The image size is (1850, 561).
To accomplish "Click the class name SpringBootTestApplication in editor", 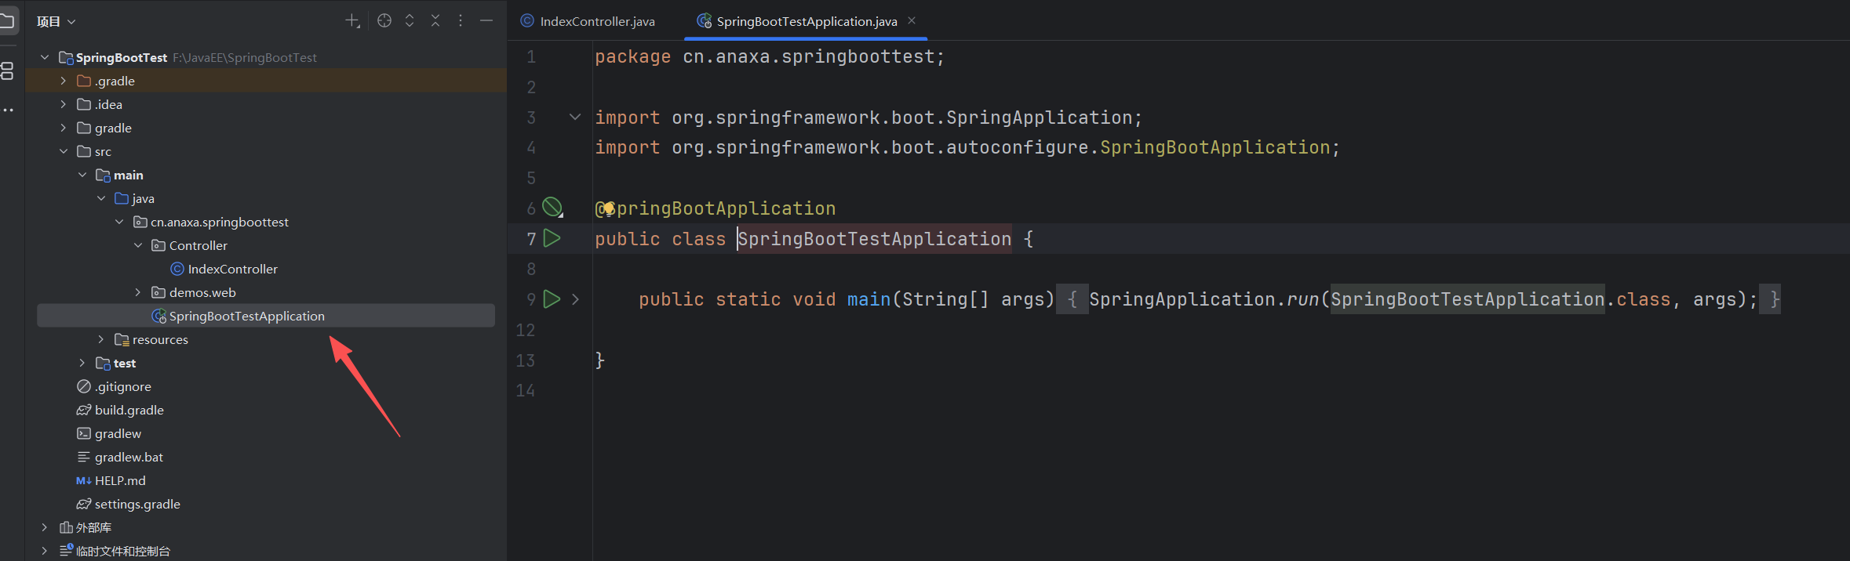I will click(x=874, y=239).
